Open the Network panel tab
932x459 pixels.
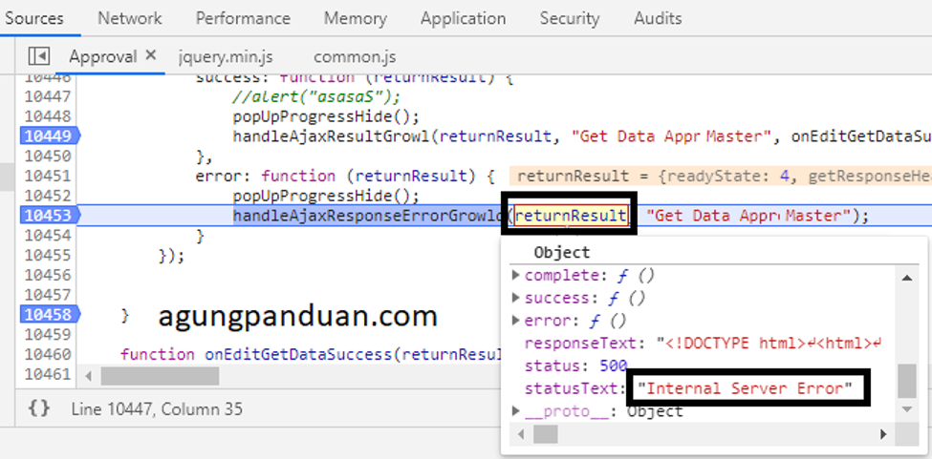click(x=130, y=18)
